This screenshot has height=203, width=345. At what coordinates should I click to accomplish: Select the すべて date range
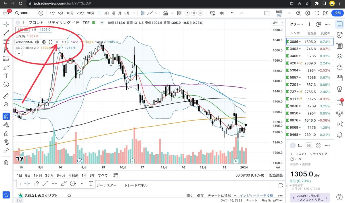coord(103,175)
